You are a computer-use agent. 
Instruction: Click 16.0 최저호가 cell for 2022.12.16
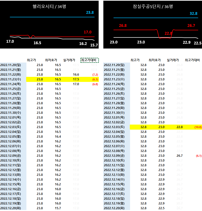click(58, 189)
